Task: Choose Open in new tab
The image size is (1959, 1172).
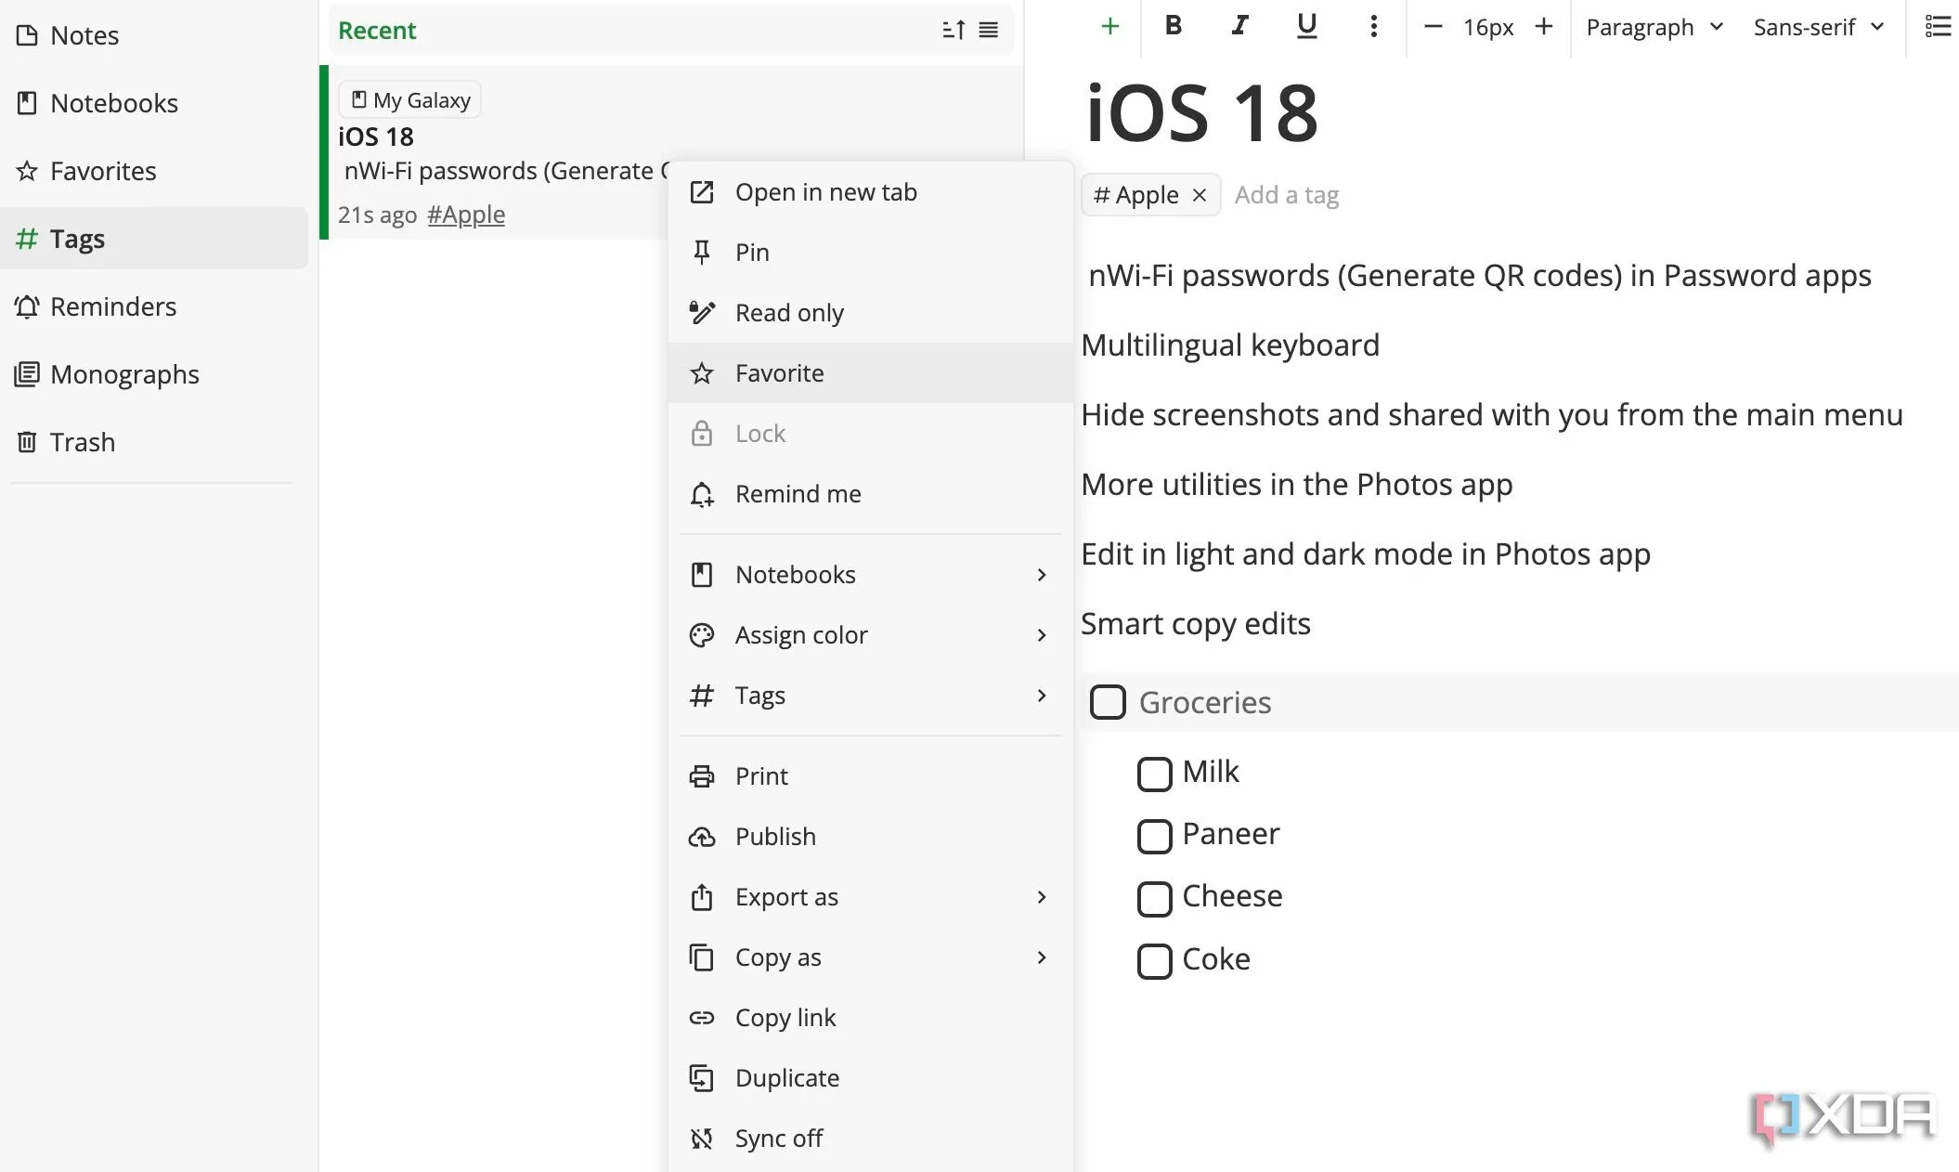Action: (x=871, y=192)
